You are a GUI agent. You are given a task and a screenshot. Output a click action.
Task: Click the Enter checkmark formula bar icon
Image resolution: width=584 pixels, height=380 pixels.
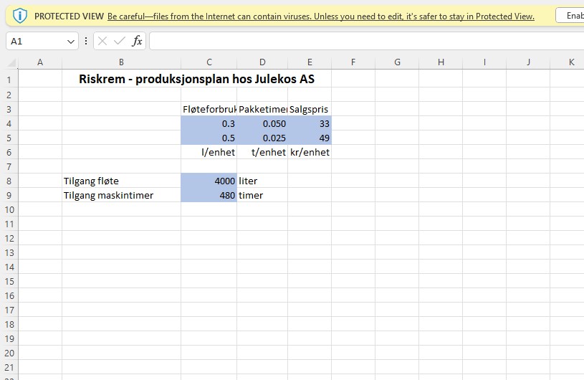click(120, 41)
